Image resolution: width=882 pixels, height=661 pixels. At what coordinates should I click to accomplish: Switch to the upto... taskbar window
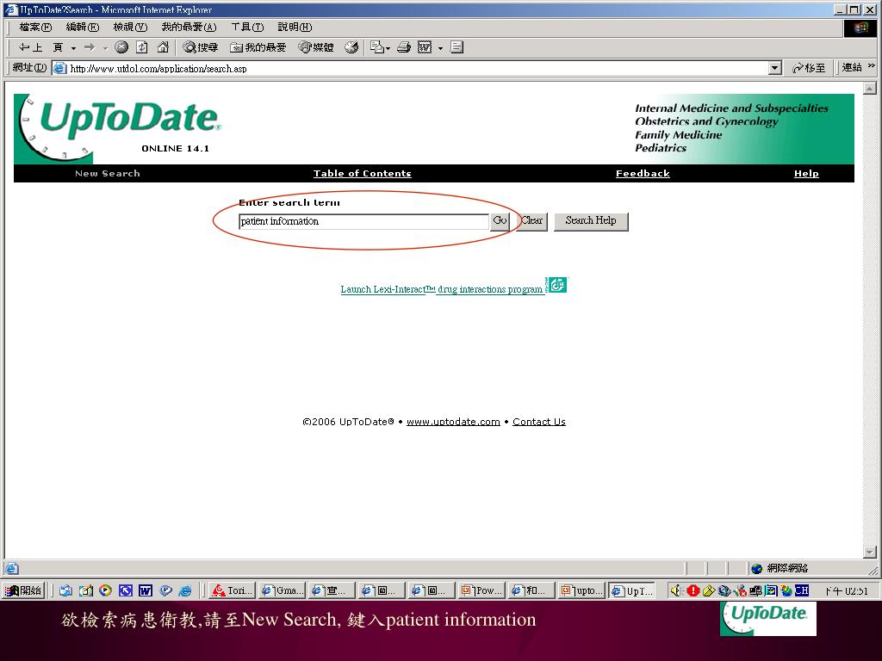click(581, 590)
